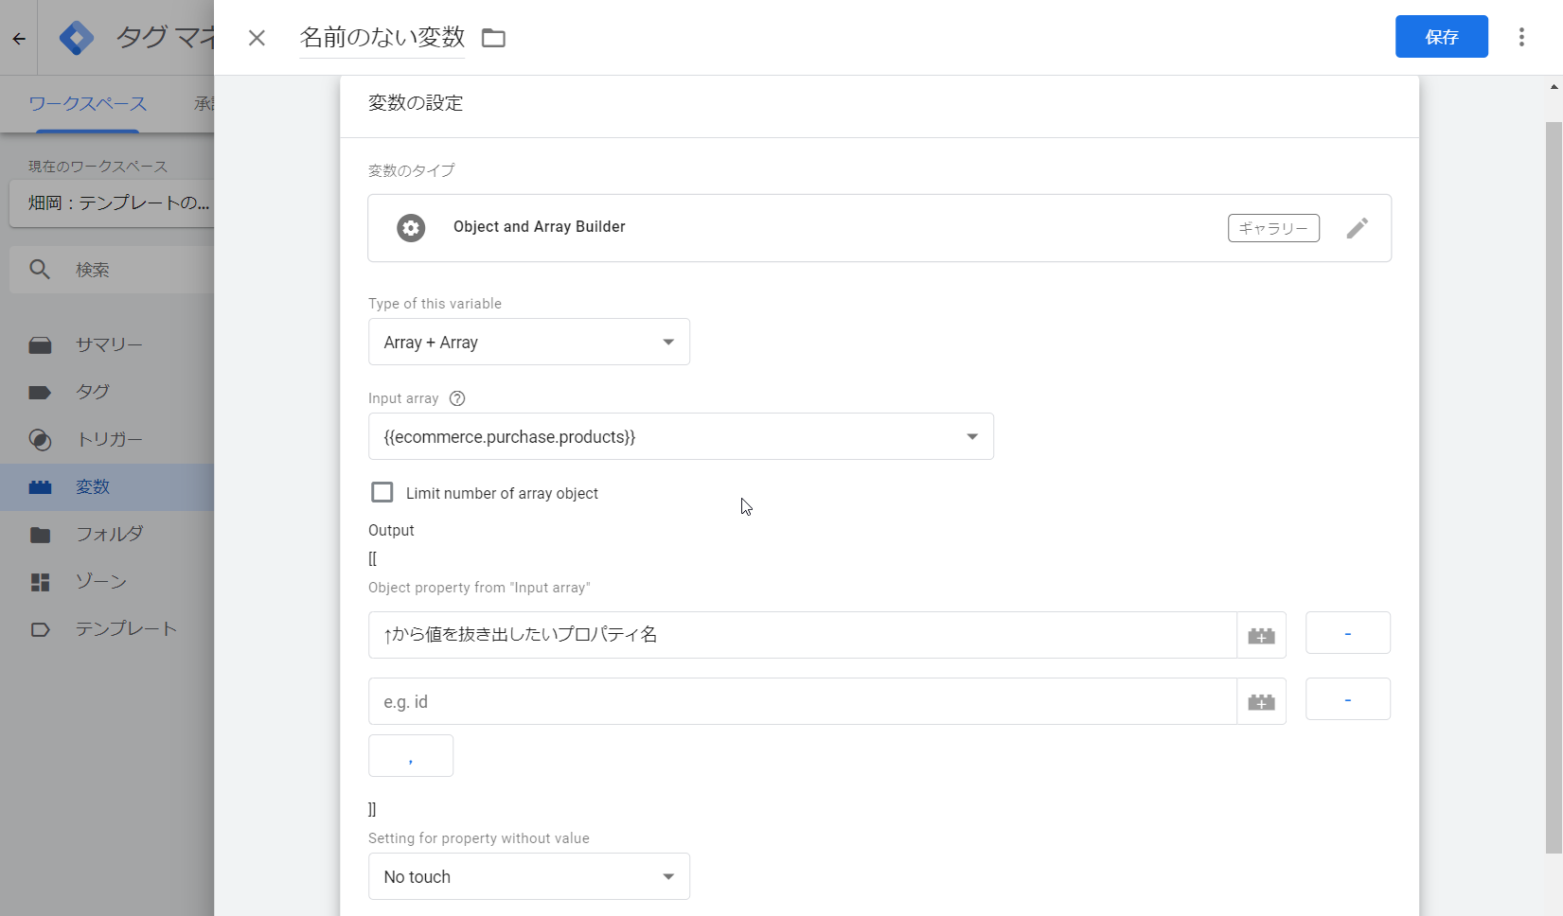This screenshot has height=916, width=1563.
Task: Click the フォルダ sidebar icon
Action: tap(40, 534)
